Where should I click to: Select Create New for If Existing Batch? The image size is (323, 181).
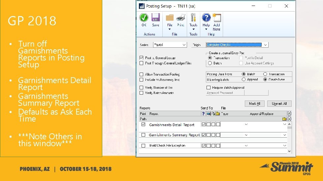click(265, 79)
